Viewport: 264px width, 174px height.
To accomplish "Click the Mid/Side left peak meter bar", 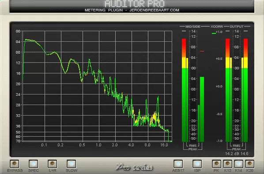I will point(184,90).
